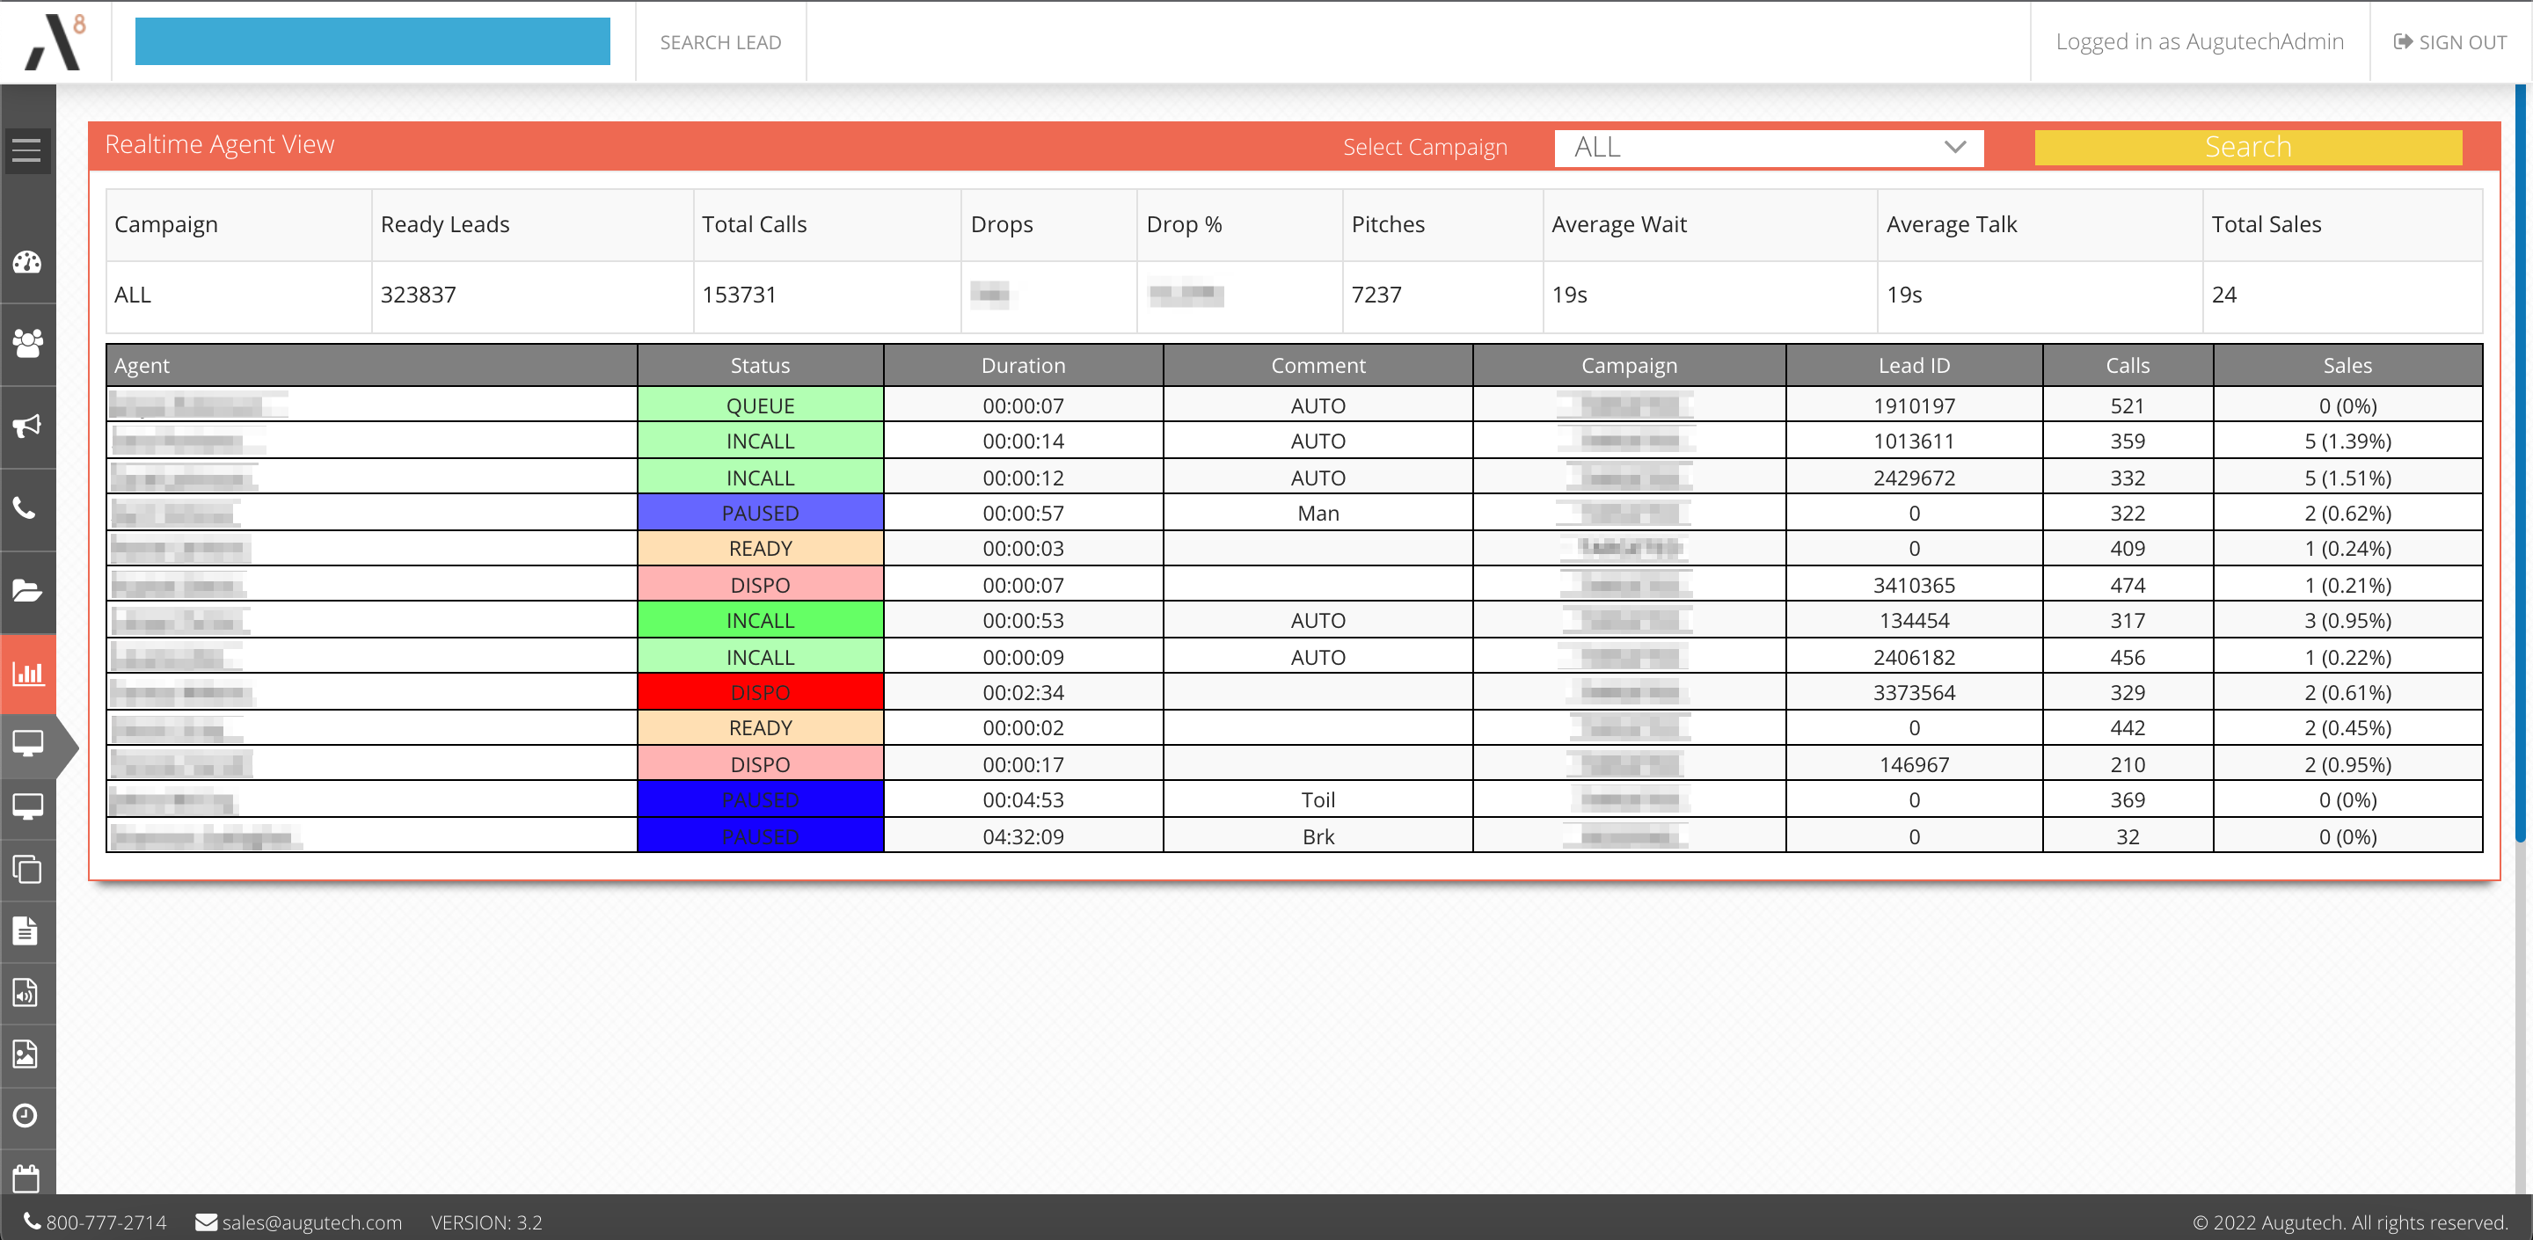2533x1240 pixels.
Task: Toggle the hamburger menu at sidebar top
Action: [x=26, y=150]
